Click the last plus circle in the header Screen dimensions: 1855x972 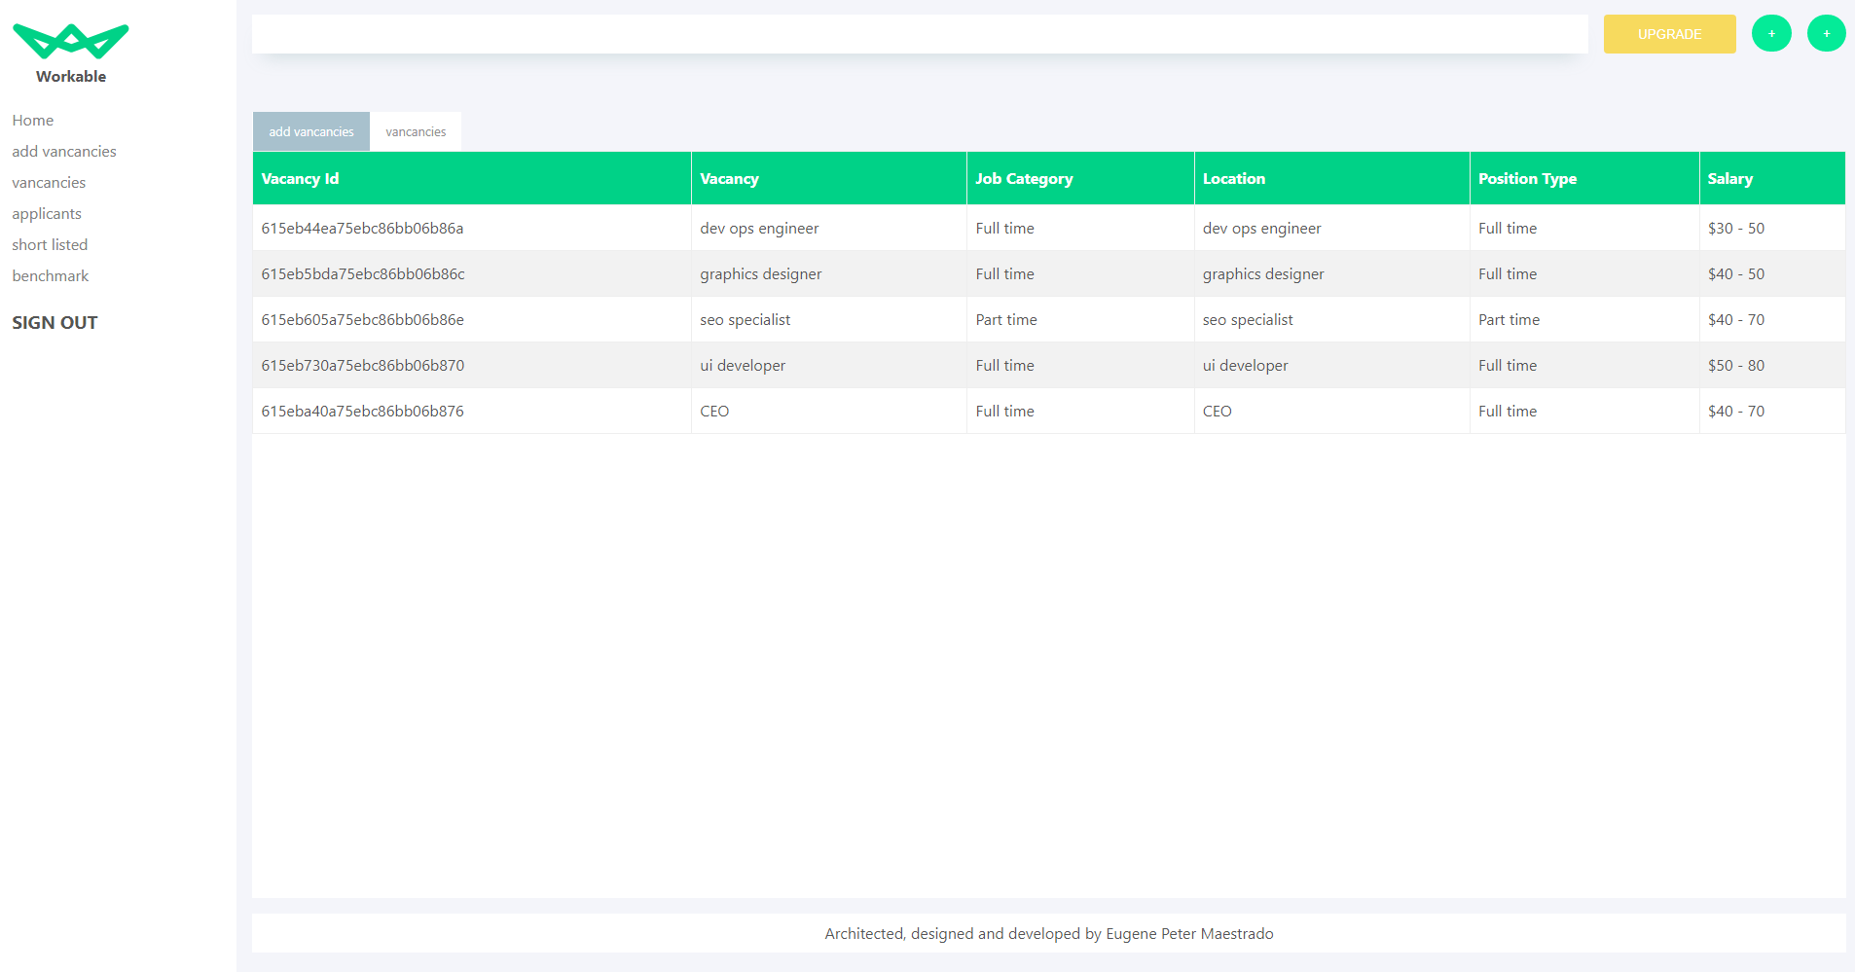click(x=1826, y=34)
